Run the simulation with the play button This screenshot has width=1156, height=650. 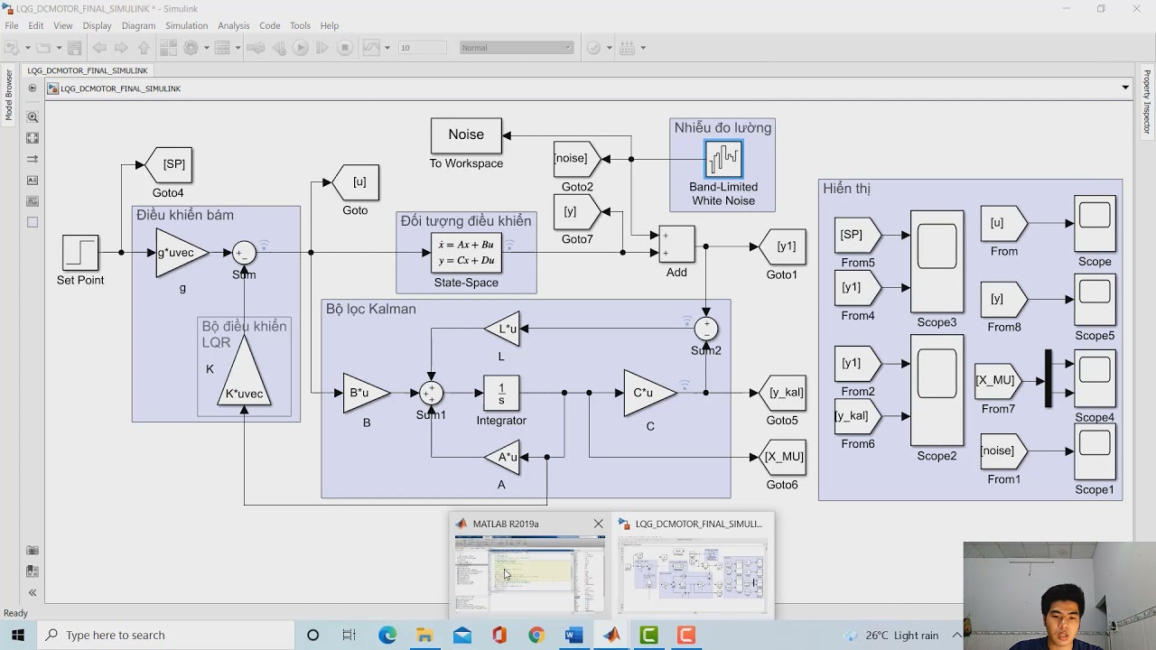click(301, 48)
